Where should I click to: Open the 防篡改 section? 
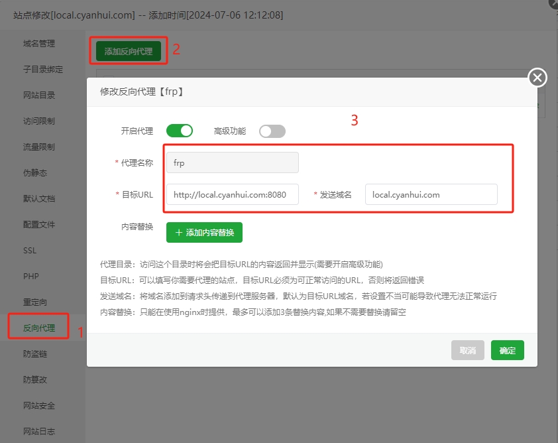35,379
